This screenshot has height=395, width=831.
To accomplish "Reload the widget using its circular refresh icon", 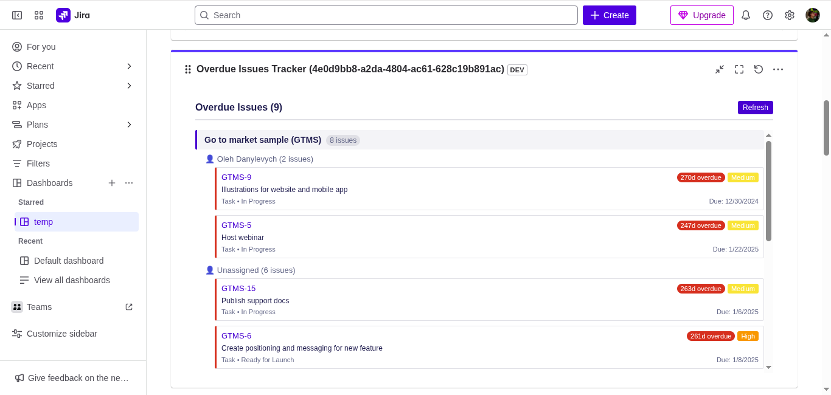I will 759,69.
